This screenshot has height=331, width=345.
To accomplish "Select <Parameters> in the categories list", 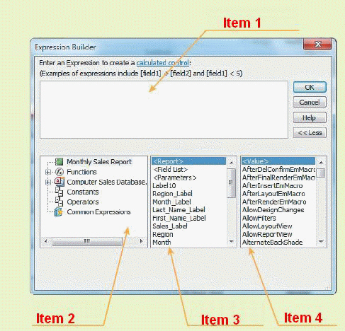I will [x=188, y=178].
